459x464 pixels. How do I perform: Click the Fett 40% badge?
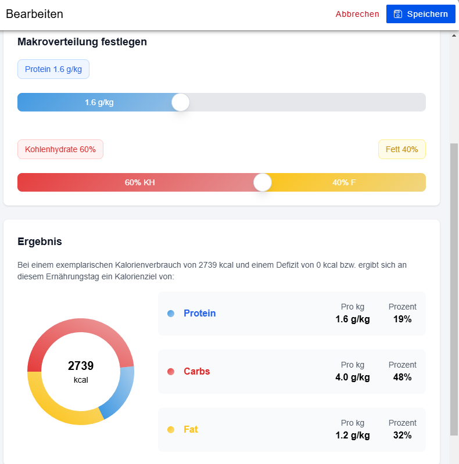tap(401, 149)
